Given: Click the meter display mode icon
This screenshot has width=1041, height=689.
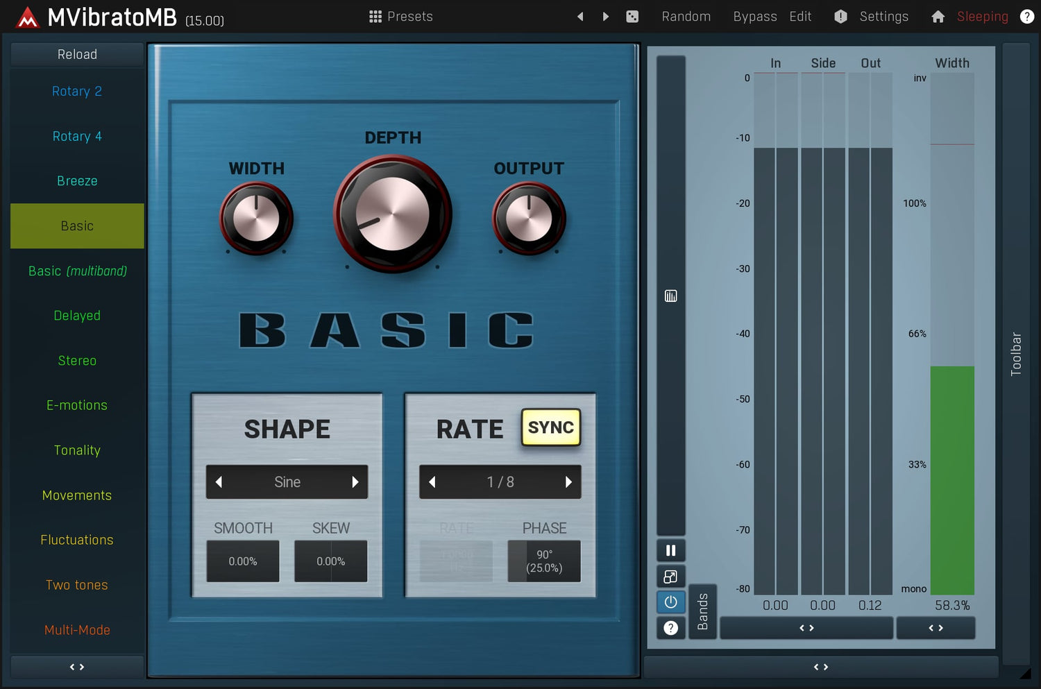Looking at the screenshot, I should coord(670,296).
